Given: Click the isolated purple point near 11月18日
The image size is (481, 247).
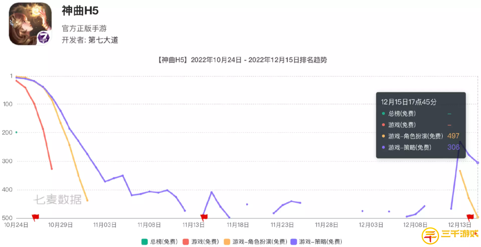Looking at the screenshot, I should tap(247, 204).
